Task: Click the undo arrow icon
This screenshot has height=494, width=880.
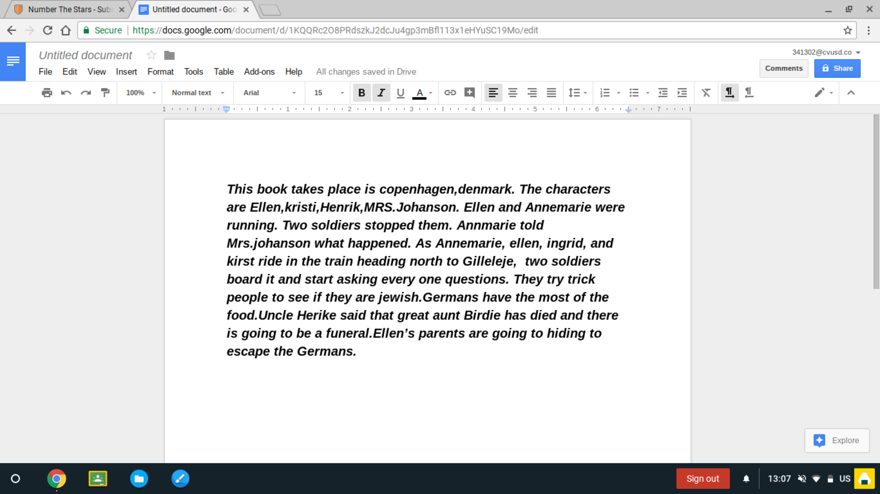Action: [x=66, y=93]
